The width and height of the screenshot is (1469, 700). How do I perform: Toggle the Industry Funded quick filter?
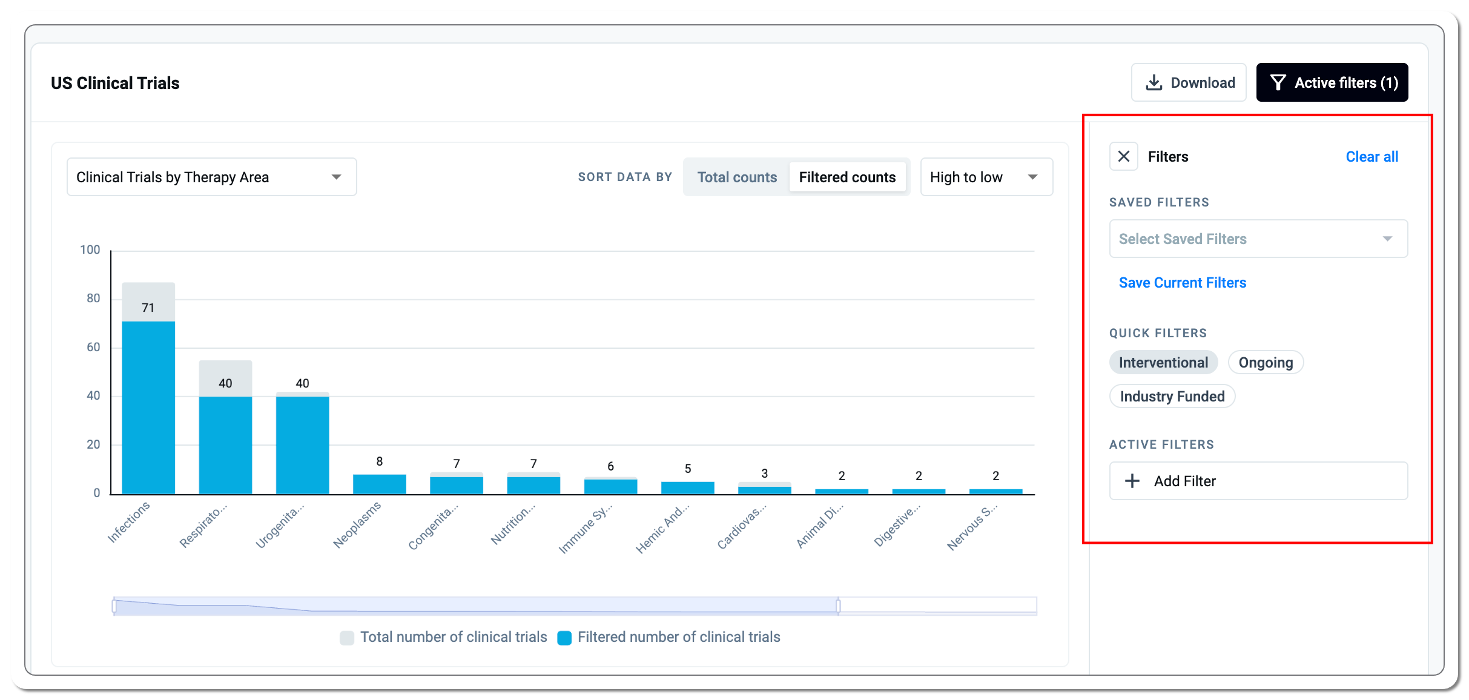tap(1172, 397)
